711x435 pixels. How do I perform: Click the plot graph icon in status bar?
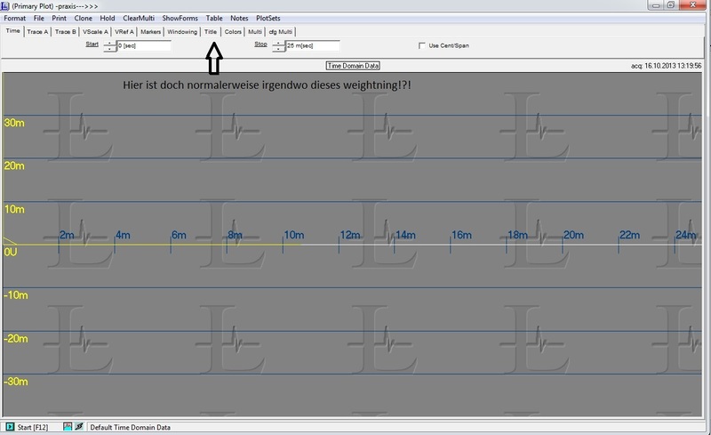pyautogui.click(x=68, y=428)
